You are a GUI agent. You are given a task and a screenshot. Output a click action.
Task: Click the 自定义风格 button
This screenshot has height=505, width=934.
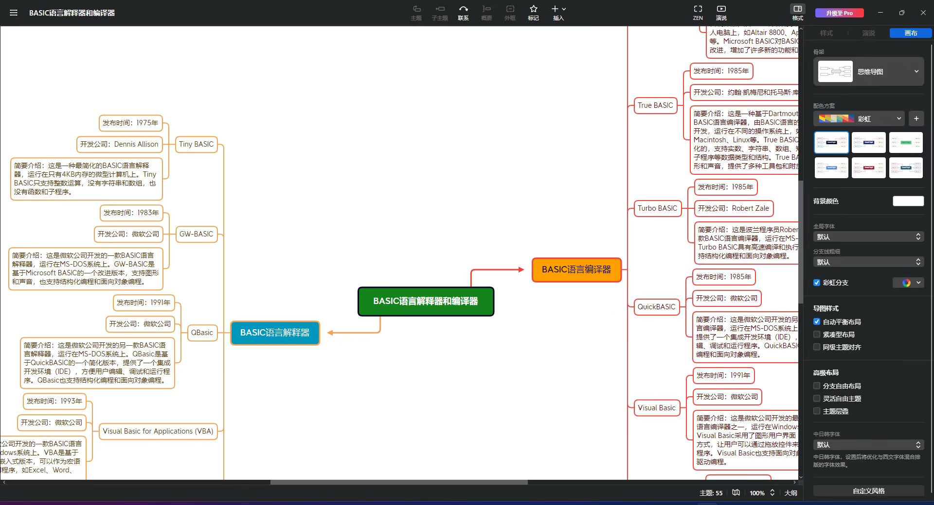pyautogui.click(x=868, y=491)
